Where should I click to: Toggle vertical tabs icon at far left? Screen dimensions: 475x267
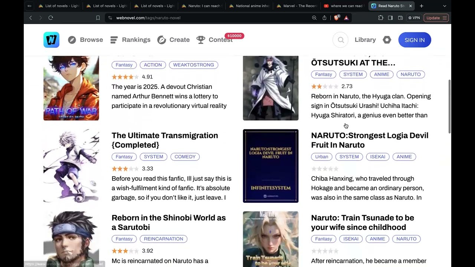[29, 6]
